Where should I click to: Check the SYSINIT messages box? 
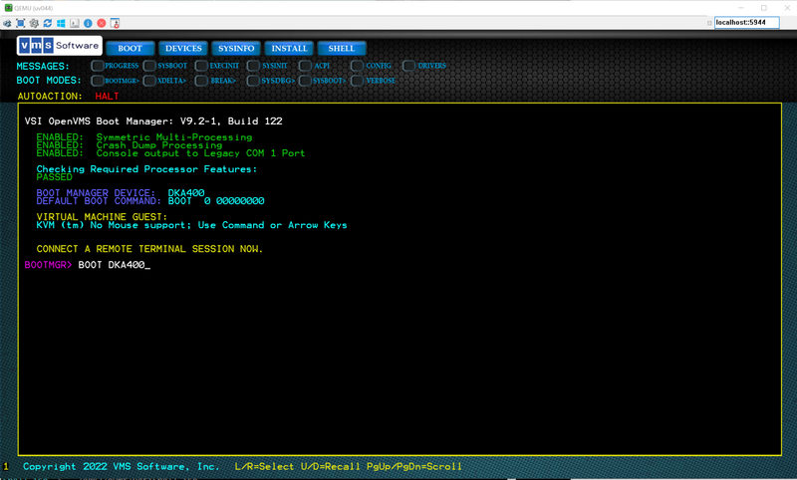tap(253, 66)
